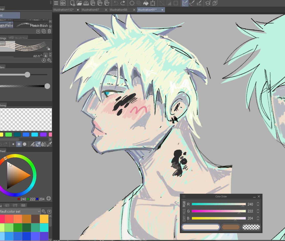Open a file via folder icon
Image resolution: width=285 pixels, height=241 pixels.
tap(79, 3)
